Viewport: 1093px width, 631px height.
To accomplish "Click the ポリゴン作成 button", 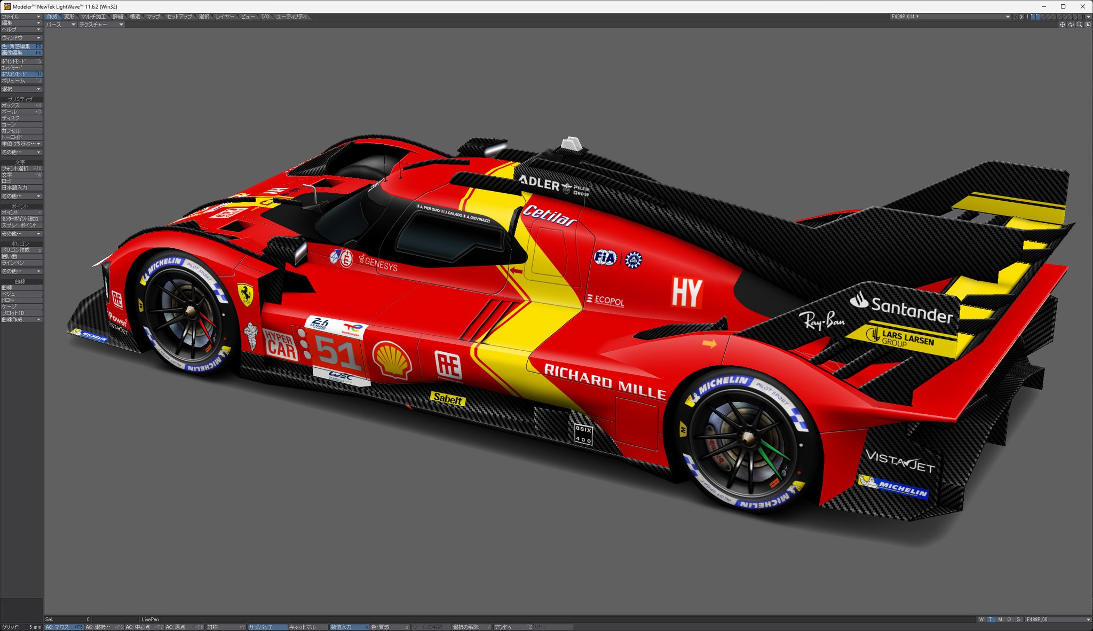I will click(21, 250).
